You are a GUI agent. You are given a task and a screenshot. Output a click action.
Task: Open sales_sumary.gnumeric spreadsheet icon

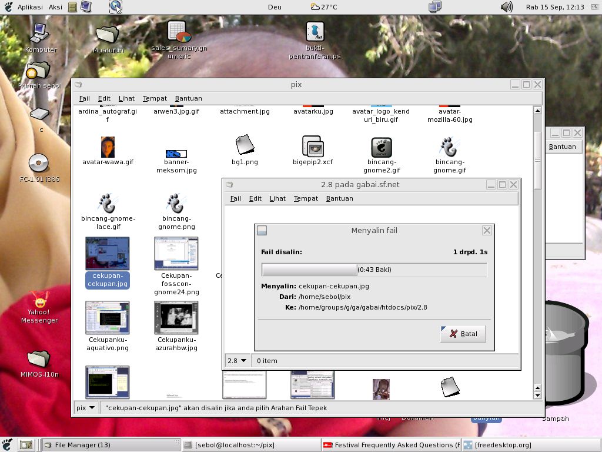pos(176,32)
